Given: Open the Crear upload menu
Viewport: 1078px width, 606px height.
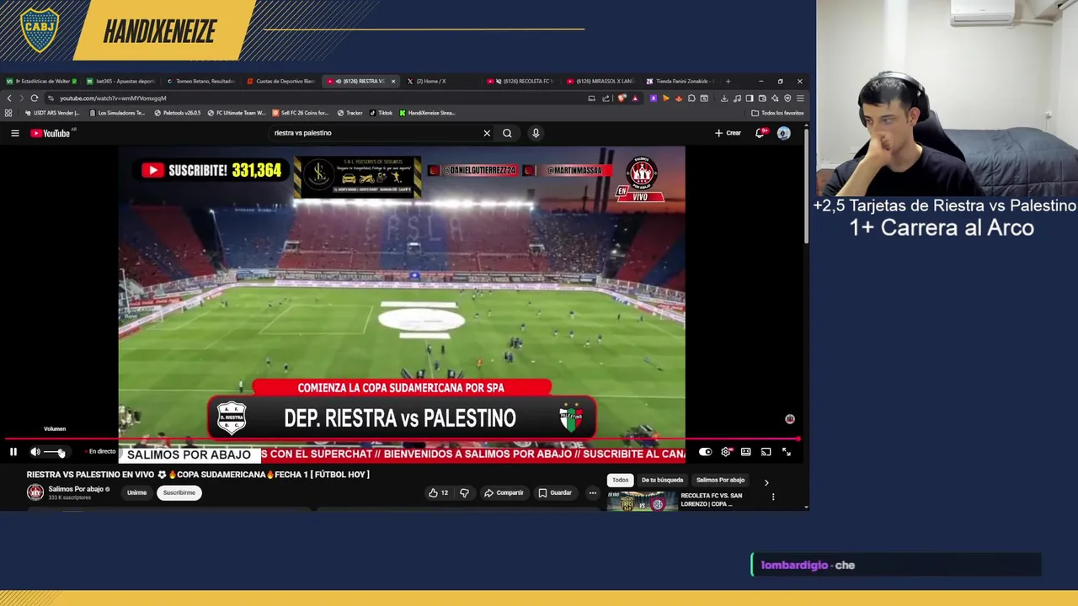Looking at the screenshot, I should pos(728,133).
